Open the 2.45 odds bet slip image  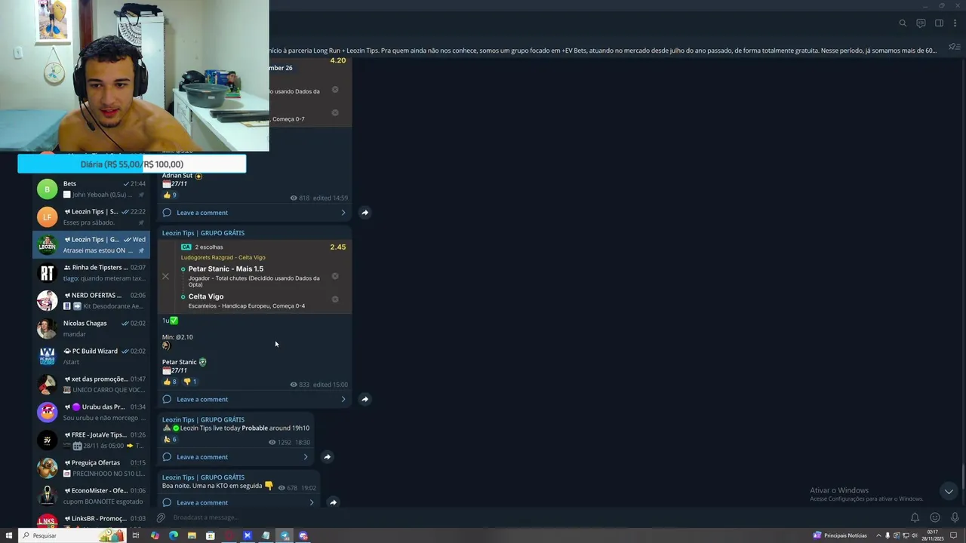(x=254, y=276)
